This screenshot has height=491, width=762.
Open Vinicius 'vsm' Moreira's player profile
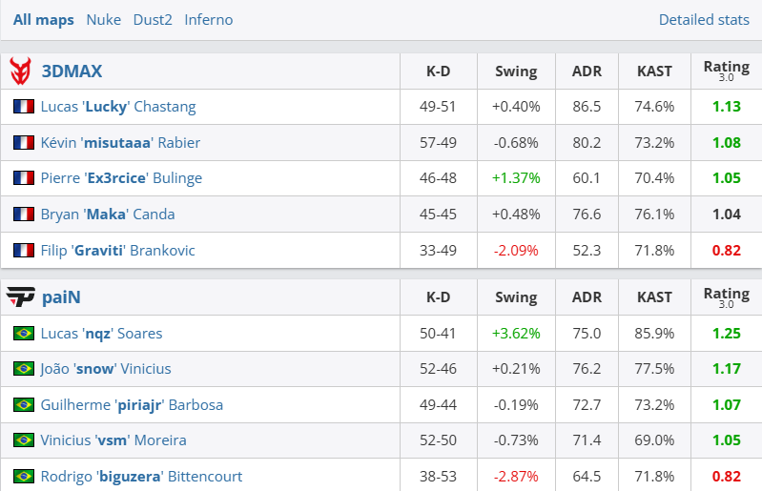click(113, 440)
